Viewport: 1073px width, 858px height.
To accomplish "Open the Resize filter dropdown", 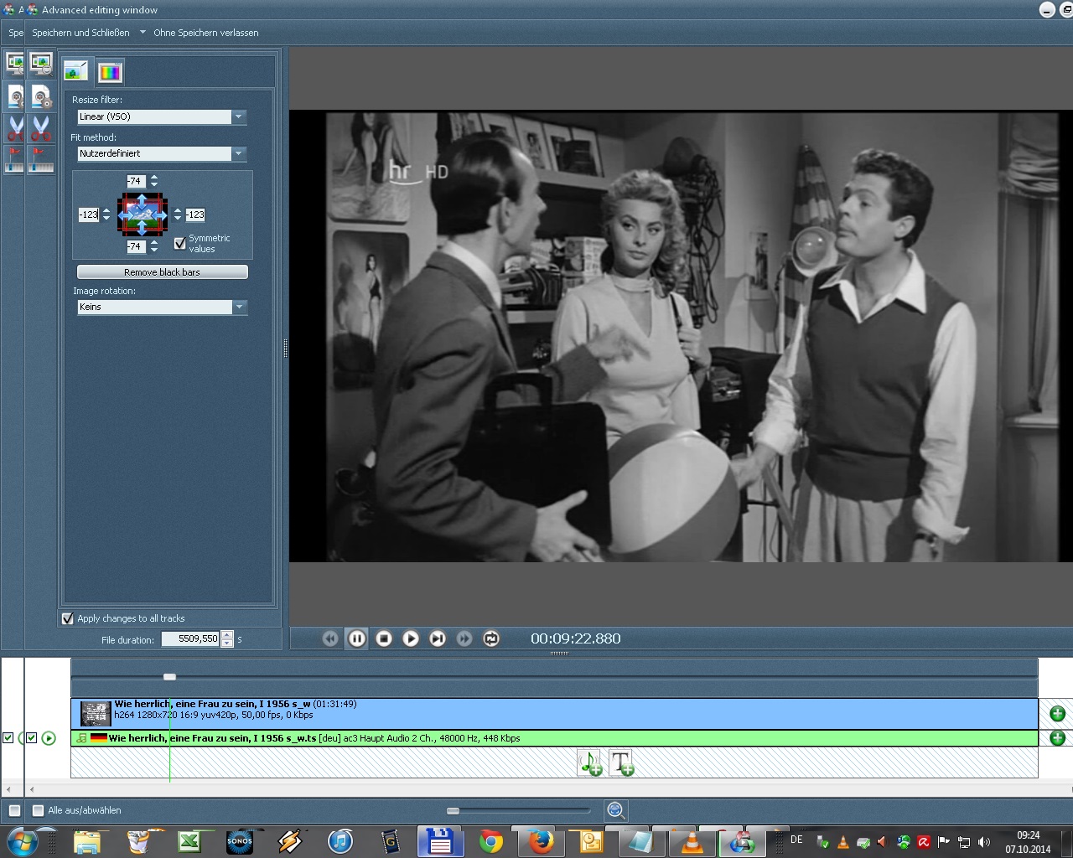I will tap(239, 116).
